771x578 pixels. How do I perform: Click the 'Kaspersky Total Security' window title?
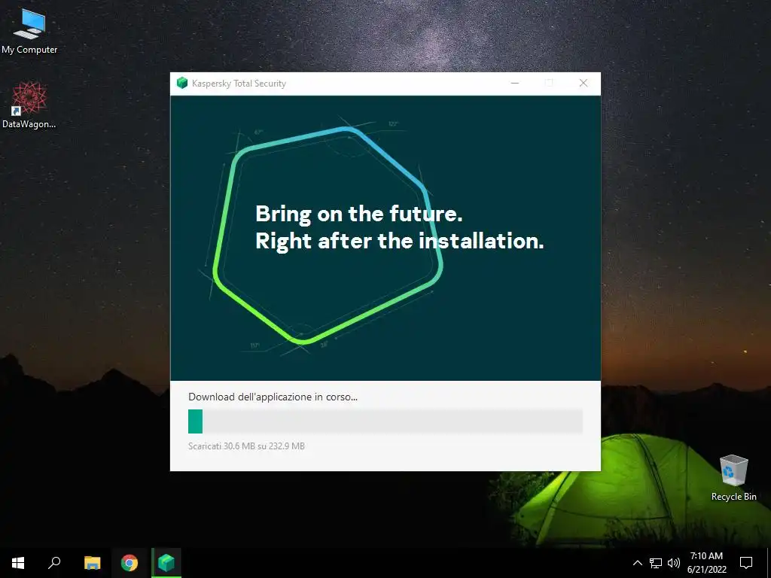coord(239,84)
